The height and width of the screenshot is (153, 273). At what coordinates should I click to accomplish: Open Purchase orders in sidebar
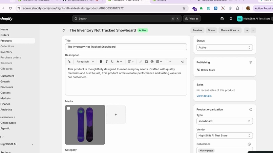(x=10, y=57)
